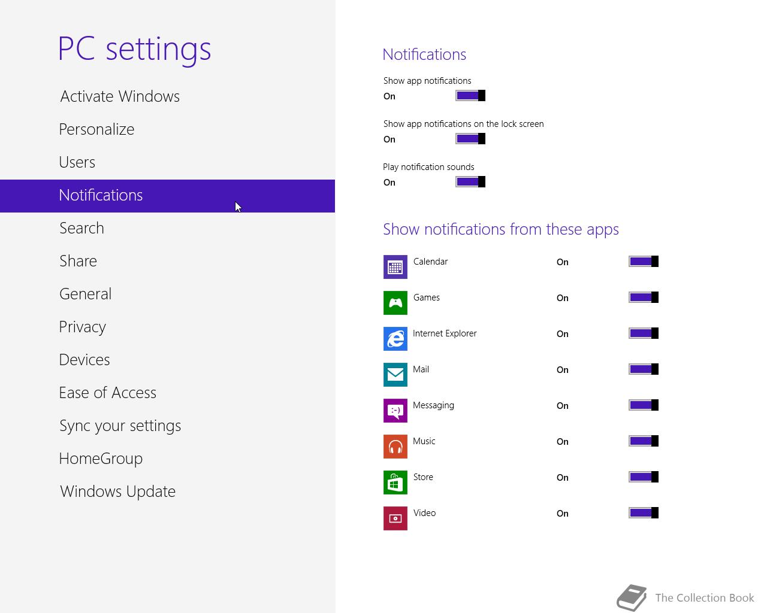
Task: Click the Games app name label
Action: [426, 298]
